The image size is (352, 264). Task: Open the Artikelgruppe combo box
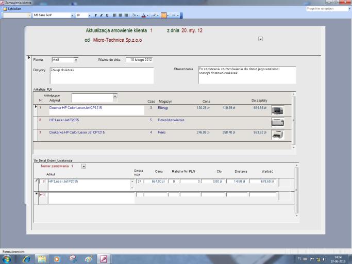115,96
